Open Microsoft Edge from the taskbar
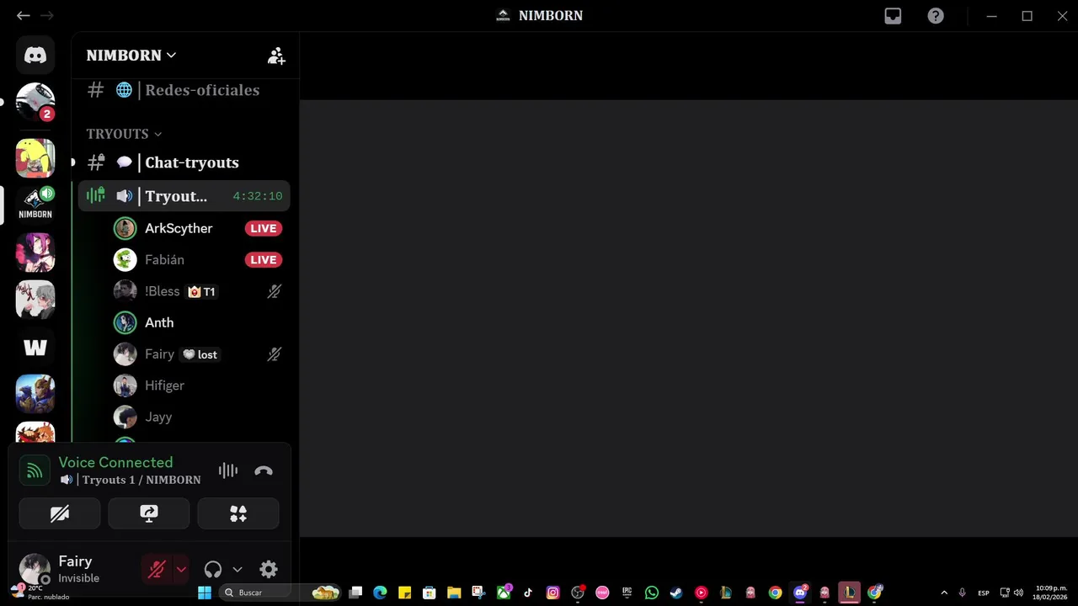The image size is (1078, 606). [380, 593]
